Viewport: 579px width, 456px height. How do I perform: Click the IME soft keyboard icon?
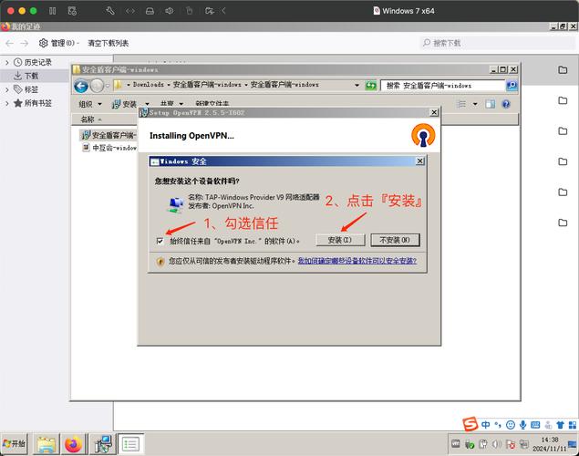pos(535,425)
